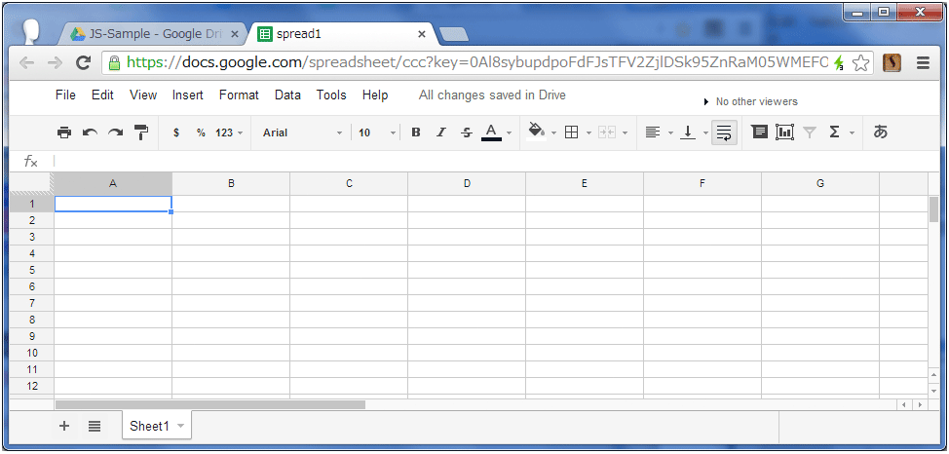The height and width of the screenshot is (454, 949).
Task: Open the Edit menu
Action: [x=103, y=95]
